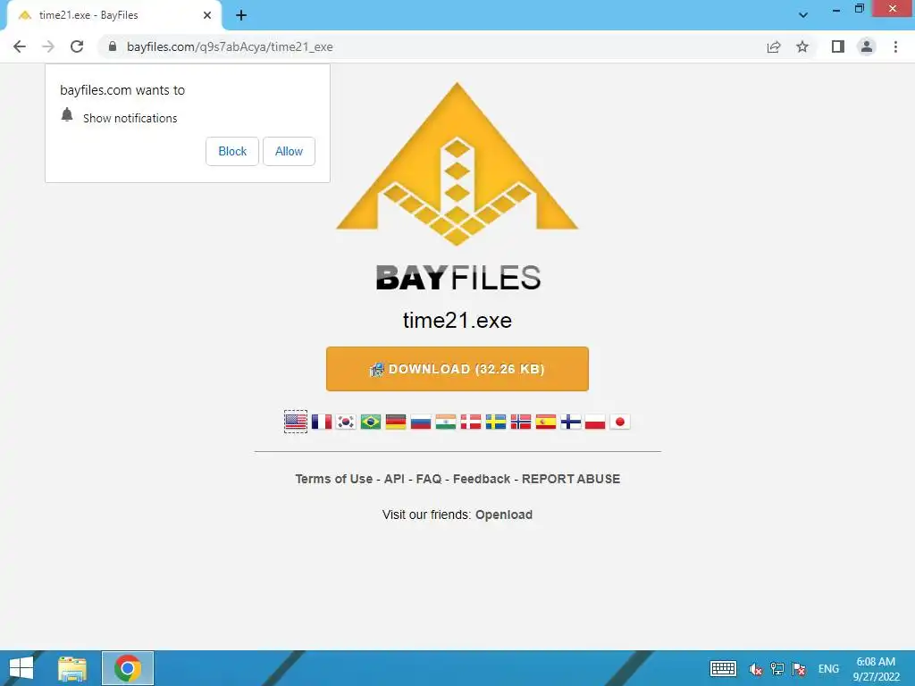View site info via the lock icon
Viewport: 915px width, 686px height.
pos(113,46)
